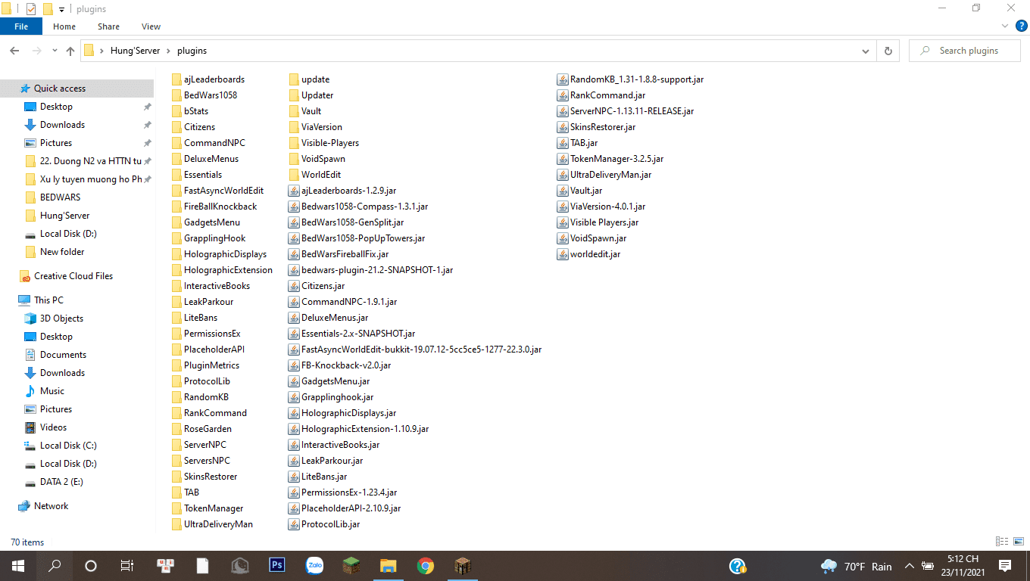Open the weather widget showing 70°F Rain
Screen dimensions: 1030x581
click(x=857, y=566)
